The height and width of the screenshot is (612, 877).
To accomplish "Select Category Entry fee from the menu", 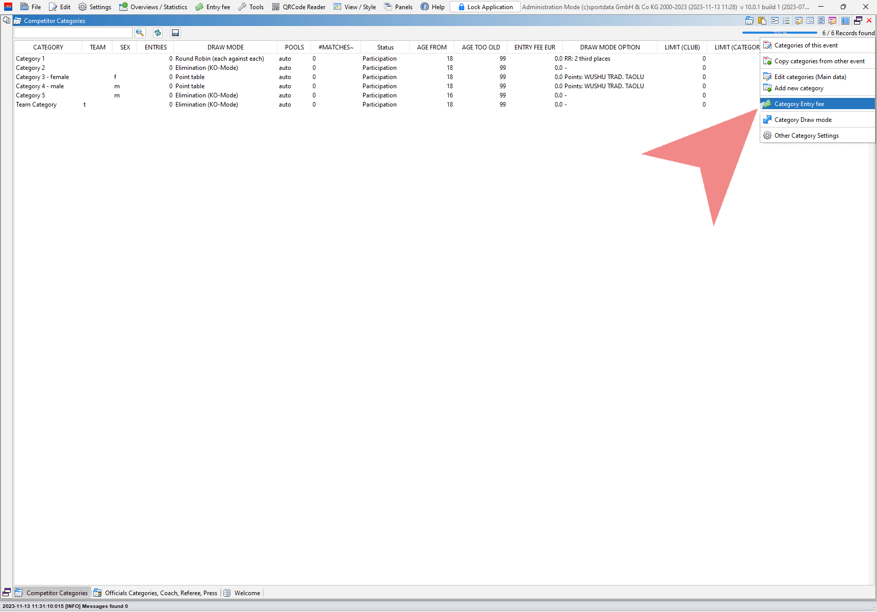I will tap(799, 104).
